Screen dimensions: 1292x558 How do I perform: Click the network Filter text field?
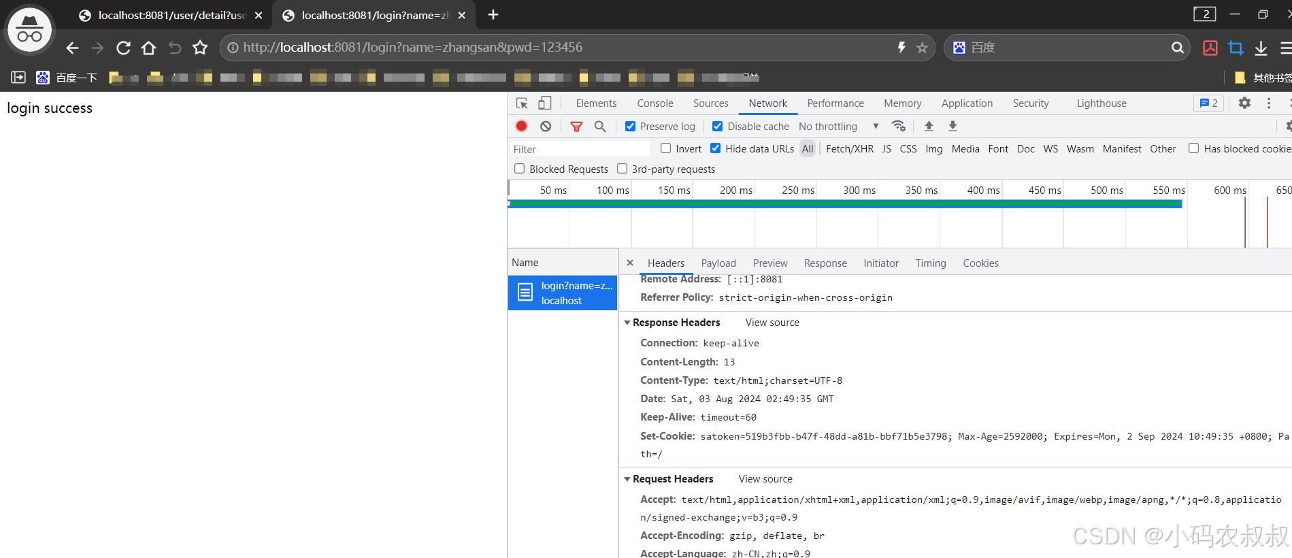coord(580,149)
